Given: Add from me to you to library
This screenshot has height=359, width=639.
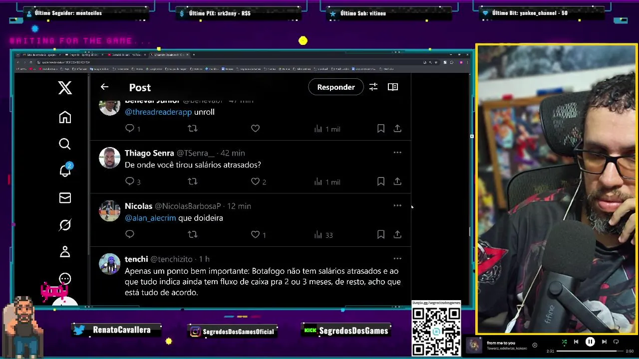Looking at the screenshot, I should [535, 345].
